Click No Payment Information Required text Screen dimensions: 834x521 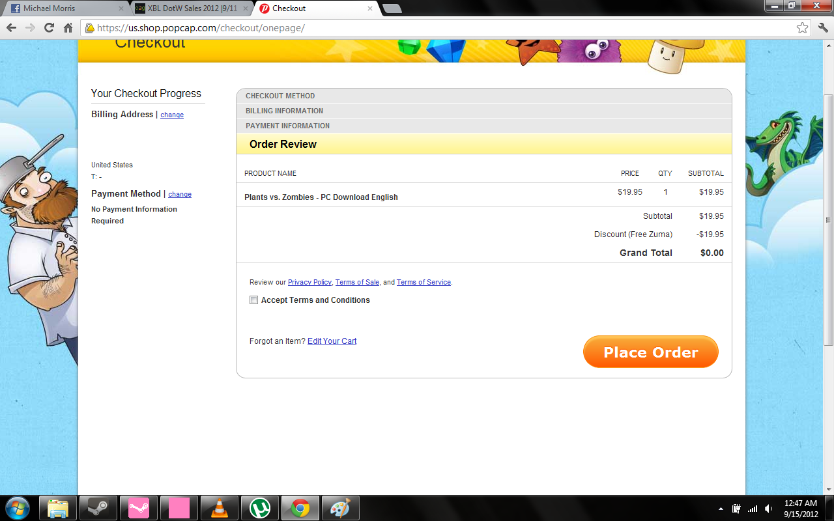tap(134, 215)
